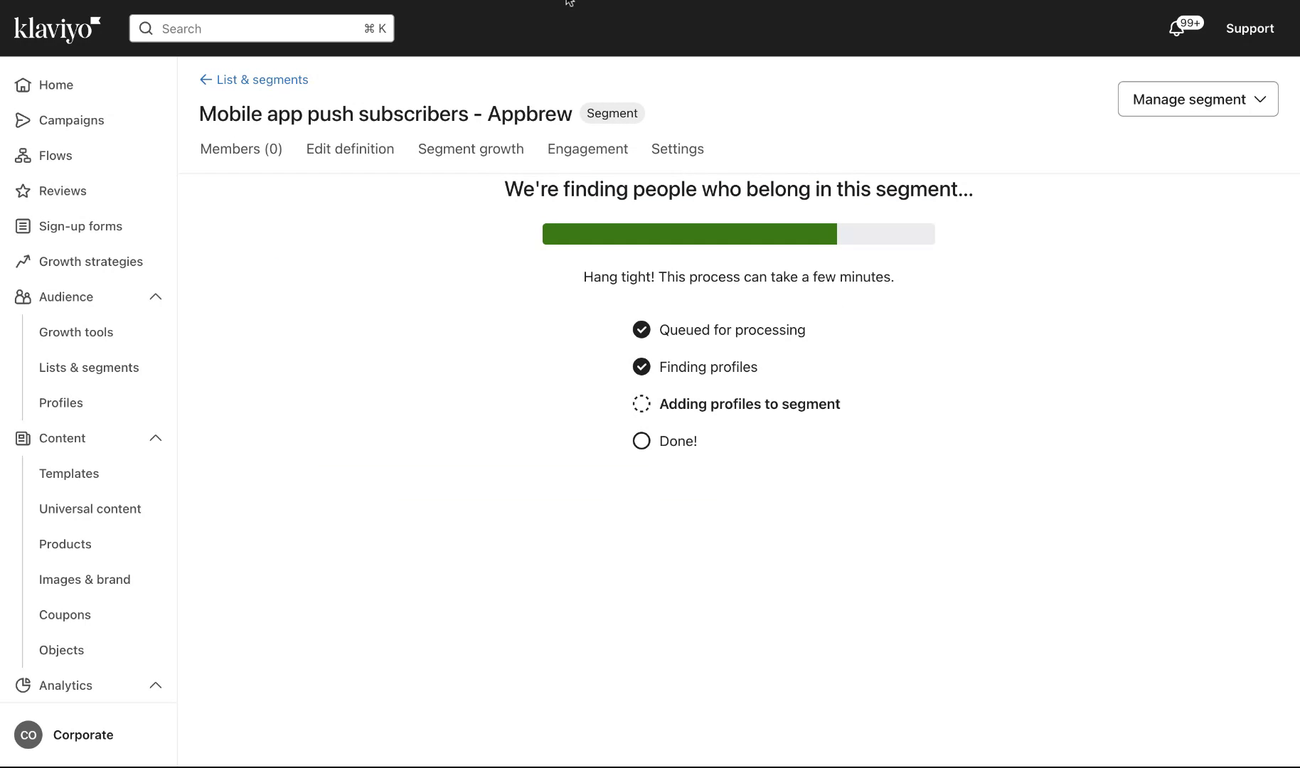Click the Corporate account name
The width and height of the screenshot is (1300, 768).
click(x=83, y=735)
